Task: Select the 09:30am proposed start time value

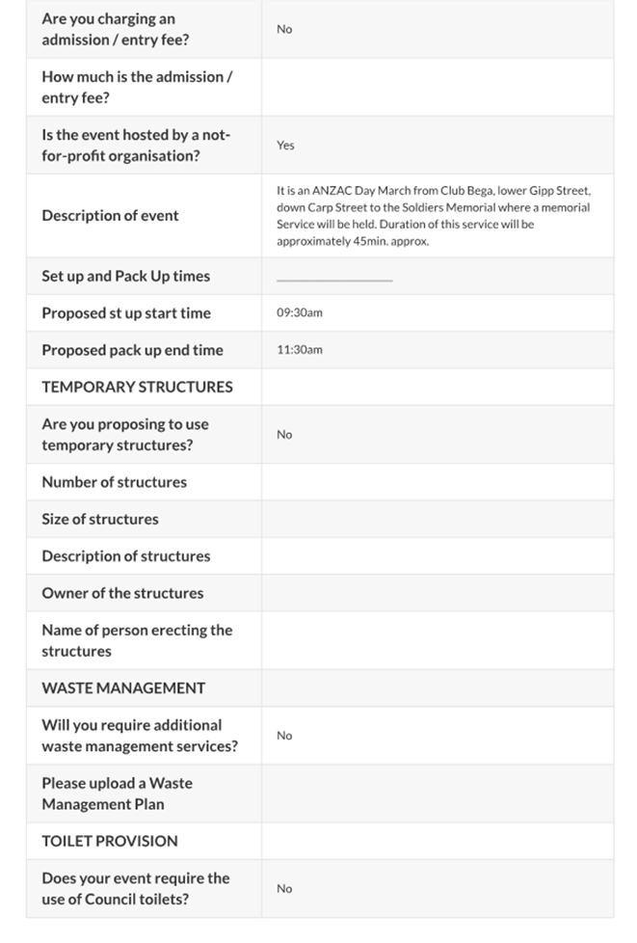Action: tap(299, 313)
